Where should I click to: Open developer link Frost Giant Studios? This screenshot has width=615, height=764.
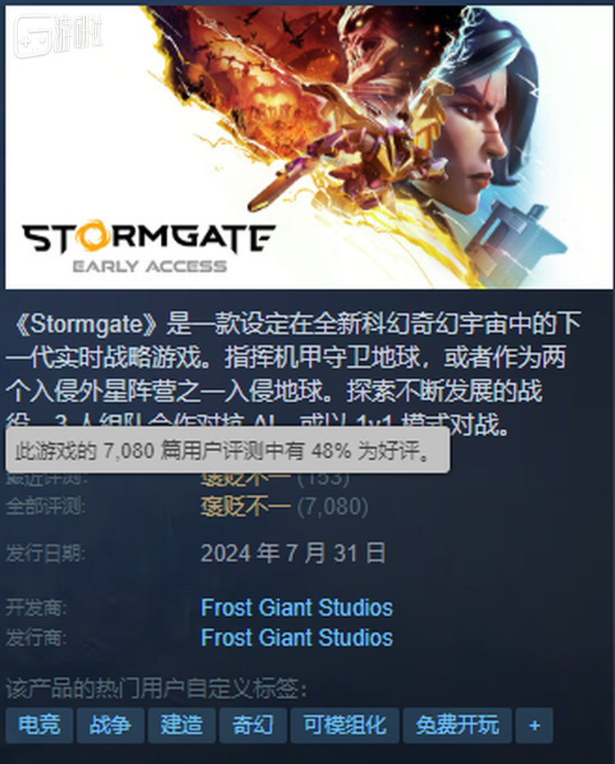click(x=297, y=607)
